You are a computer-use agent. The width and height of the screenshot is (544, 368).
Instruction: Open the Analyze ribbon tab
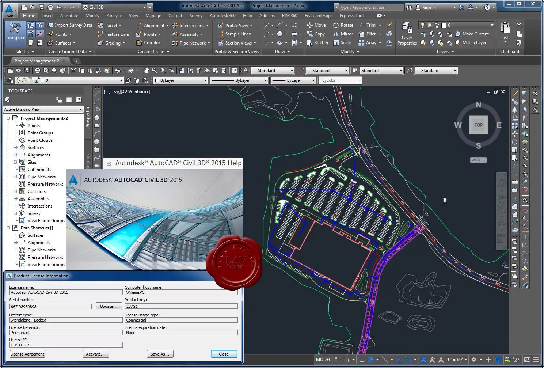(114, 16)
